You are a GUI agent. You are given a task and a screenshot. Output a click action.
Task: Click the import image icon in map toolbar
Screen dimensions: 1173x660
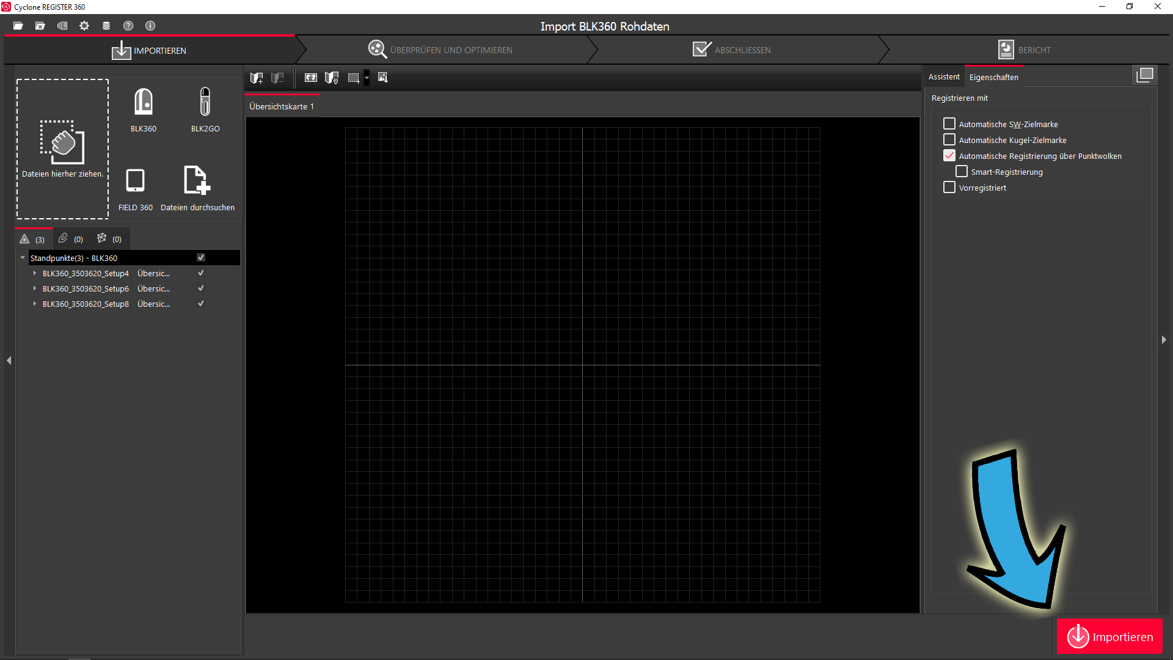click(383, 78)
